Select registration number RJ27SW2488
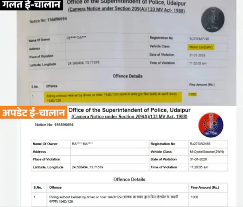Image resolution: width=243 pixels, height=207 pixels. pyautogui.click(x=200, y=144)
